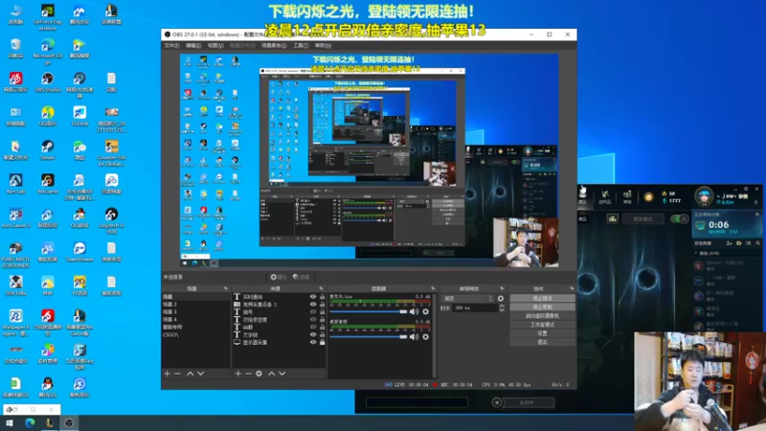Open the 场景集合(S) menu
The width and height of the screenshot is (766, 431).
(x=274, y=45)
